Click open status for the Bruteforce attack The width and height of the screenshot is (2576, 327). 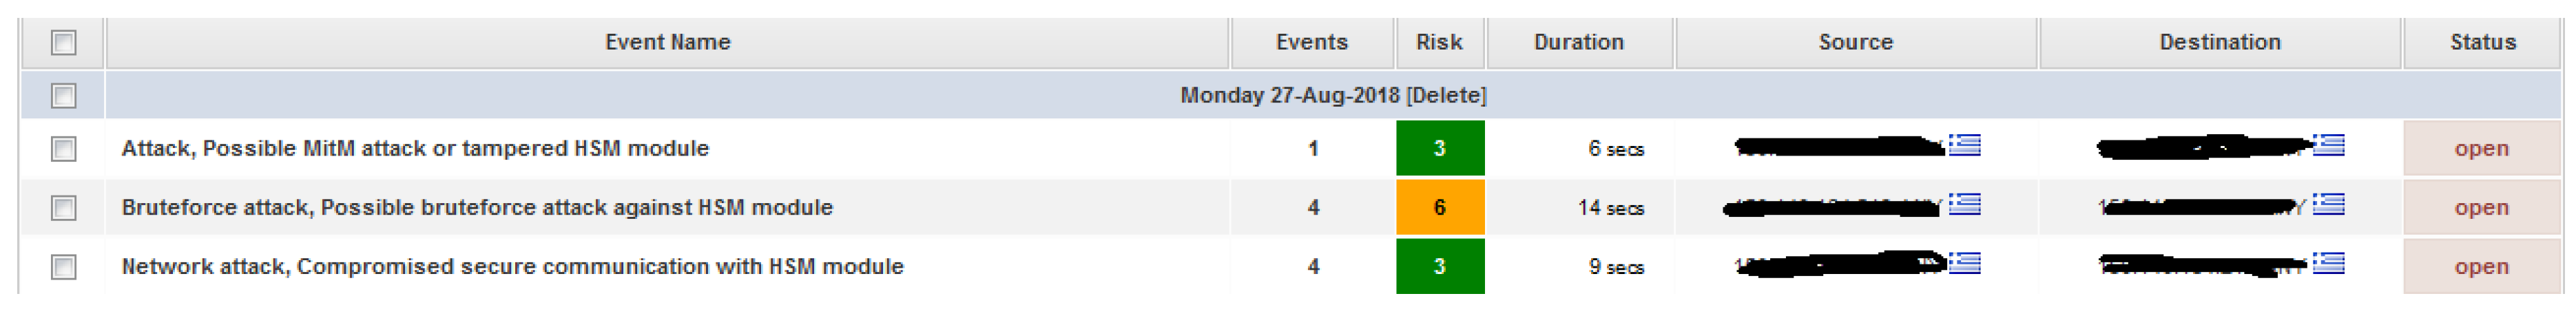tap(2480, 208)
